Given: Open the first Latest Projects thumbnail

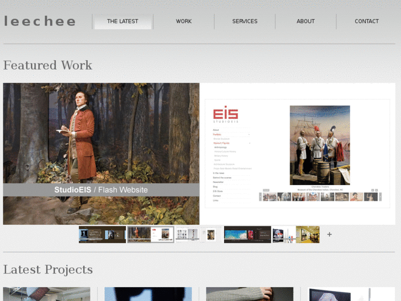Looking at the screenshot, I should coord(46,294).
